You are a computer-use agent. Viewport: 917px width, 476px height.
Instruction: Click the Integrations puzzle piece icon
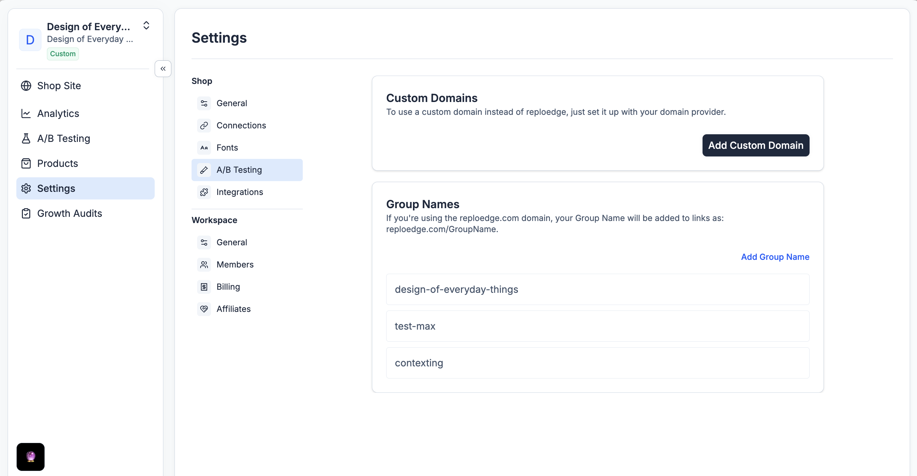[x=204, y=192]
